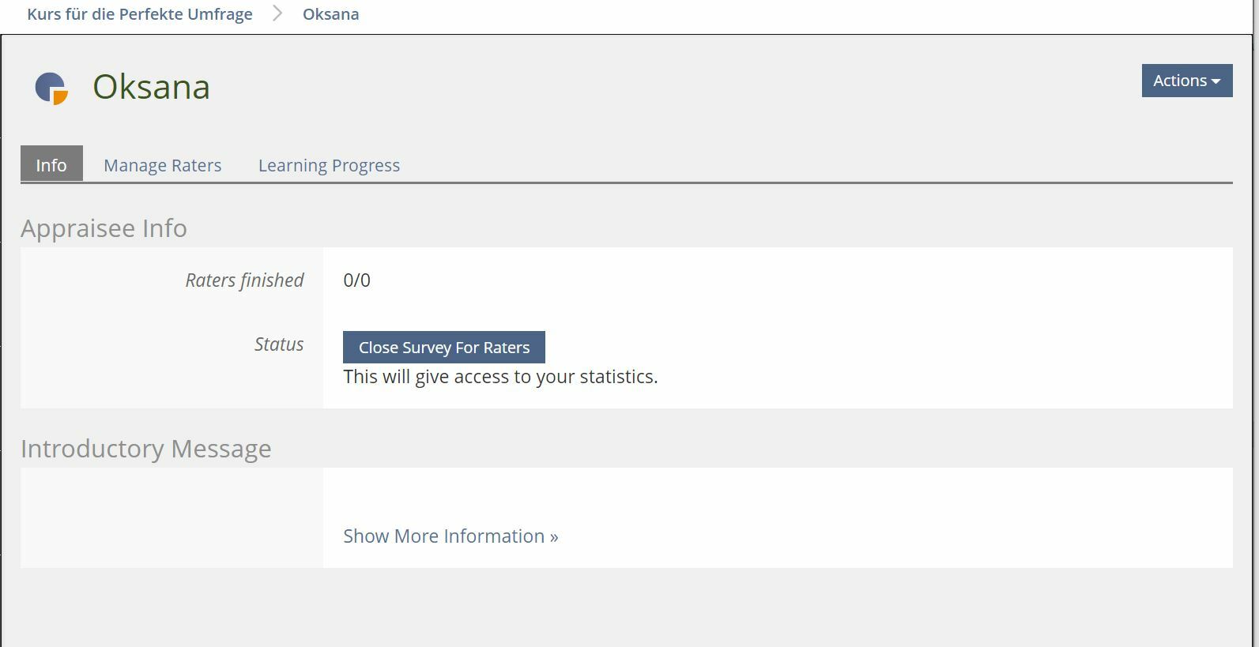1259x647 pixels.
Task: Switch to the Info tab
Action: pyautogui.click(x=51, y=165)
